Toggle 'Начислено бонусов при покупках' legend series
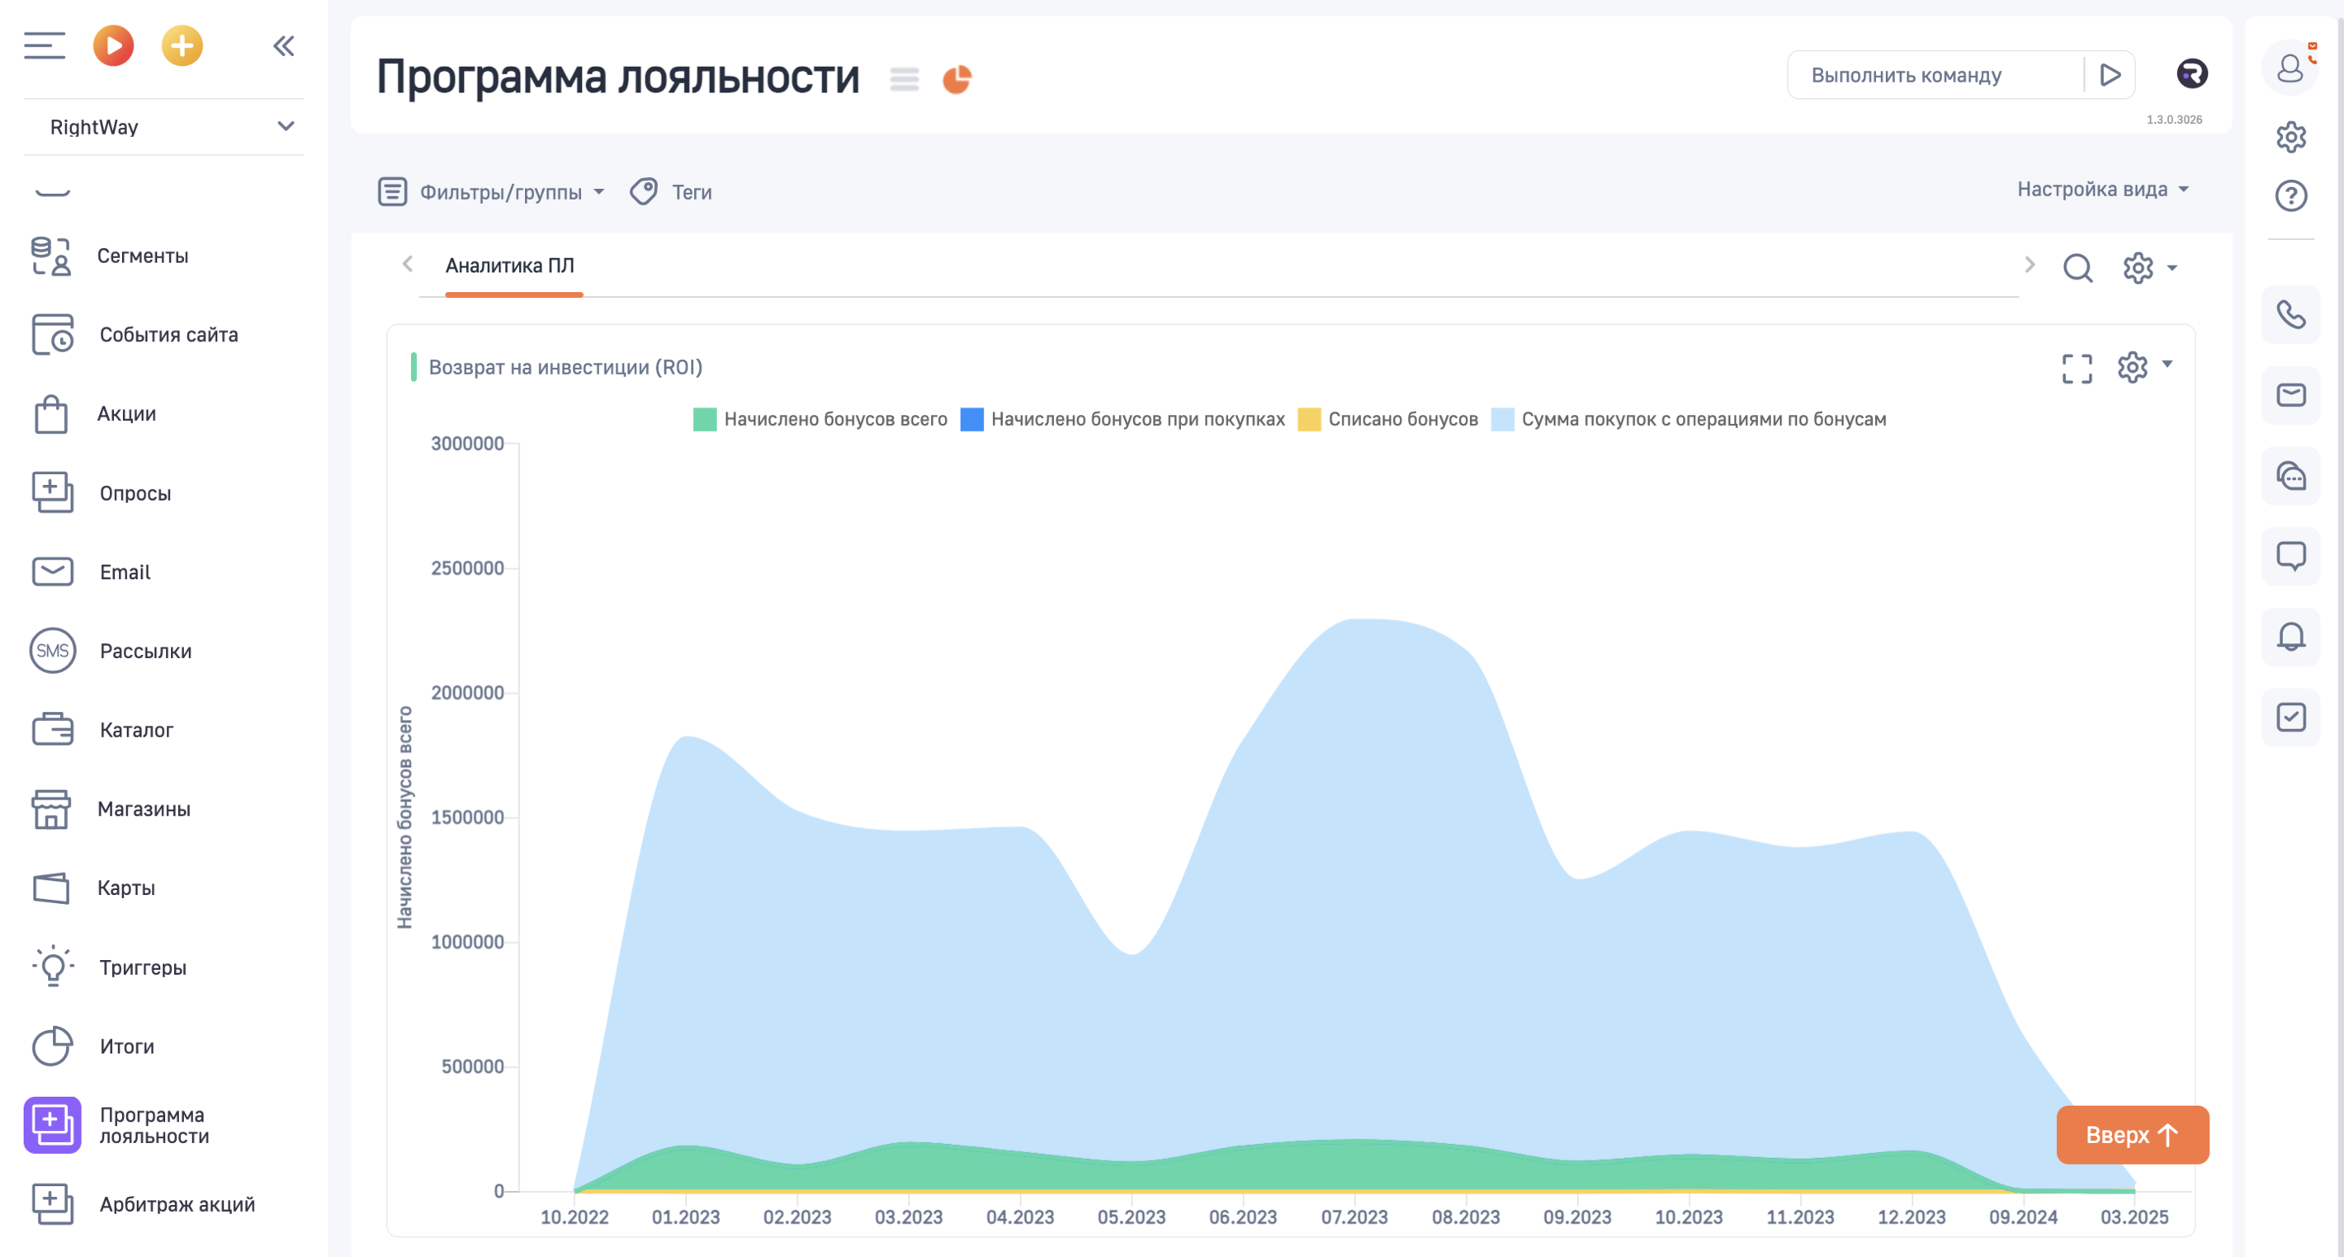This screenshot has height=1257, width=2344. [1137, 419]
